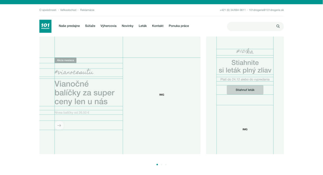This screenshot has width=323, height=175.
Task: Navigate to Kontakt page
Action: [x=158, y=26]
